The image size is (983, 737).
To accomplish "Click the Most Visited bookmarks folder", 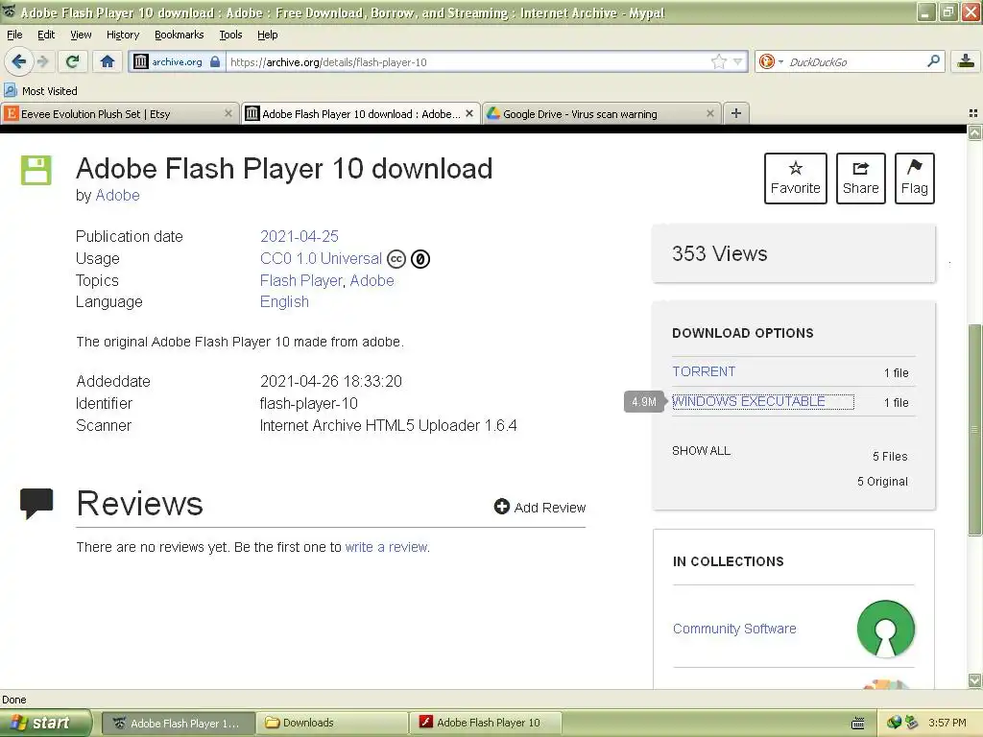I will [41, 91].
